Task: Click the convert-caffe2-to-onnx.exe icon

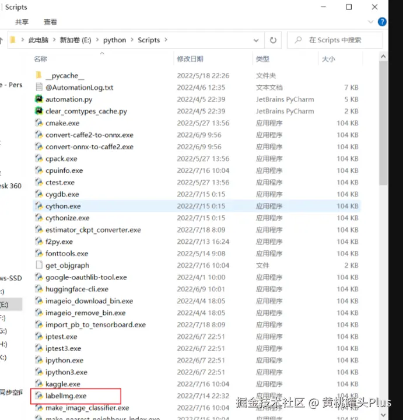Action: 39,135
